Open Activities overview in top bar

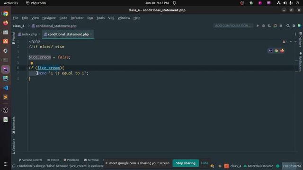coord(11,3)
